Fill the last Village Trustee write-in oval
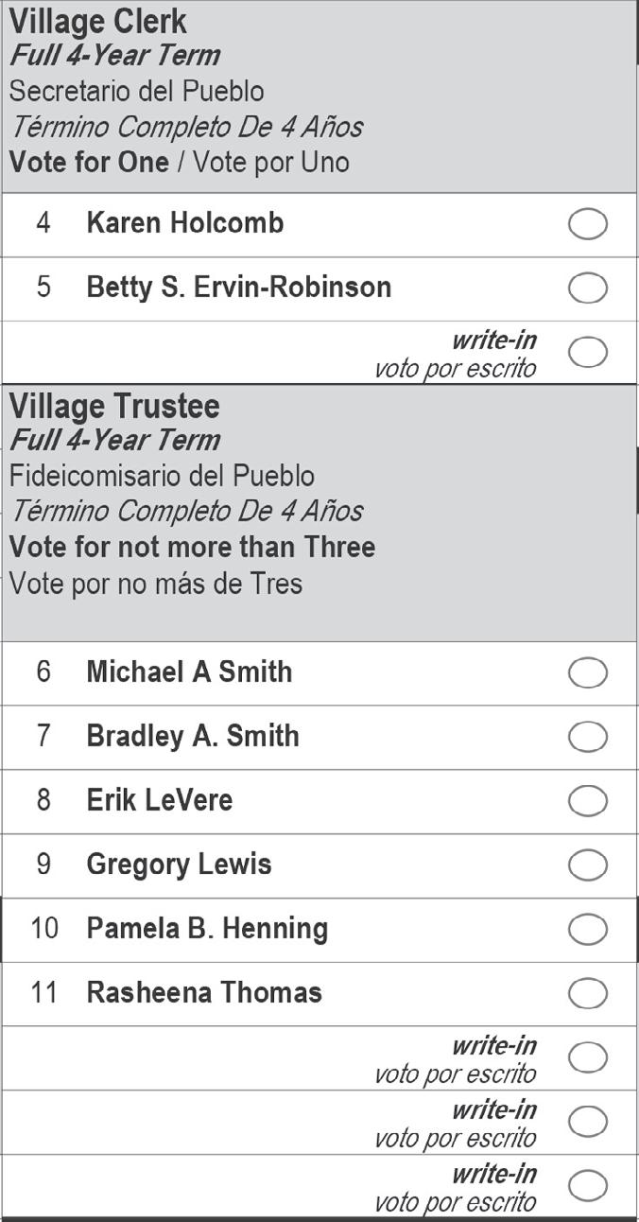The height and width of the screenshot is (1222, 639). pos(587,1185)
